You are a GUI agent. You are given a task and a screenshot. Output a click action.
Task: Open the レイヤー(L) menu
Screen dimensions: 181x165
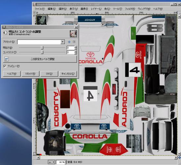click(x=96, y=9)
